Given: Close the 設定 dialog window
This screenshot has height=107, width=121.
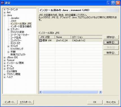Looking at the screenshot, I should pyautogui.click(x=118, y=3).
